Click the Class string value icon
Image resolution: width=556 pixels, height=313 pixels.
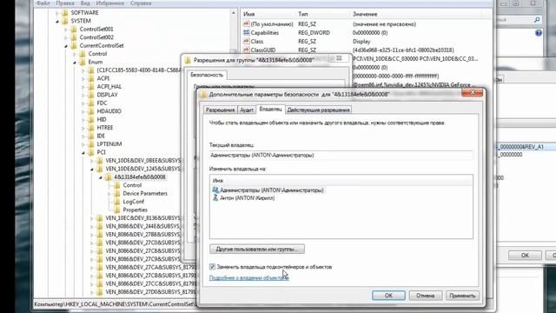click(246, 41)
